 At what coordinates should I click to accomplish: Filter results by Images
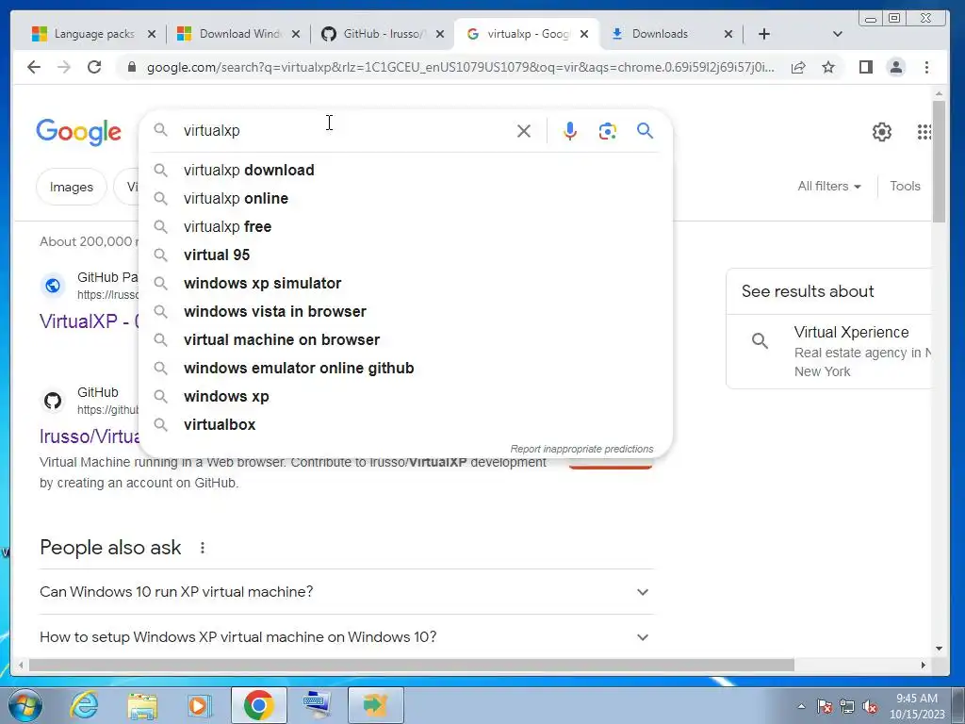pyautogui.click(x=72, y=187)
